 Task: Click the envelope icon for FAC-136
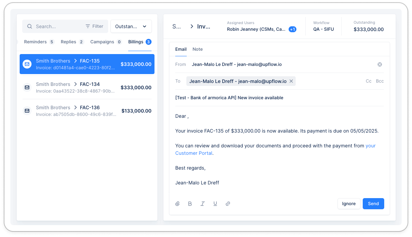click(27, 111)
